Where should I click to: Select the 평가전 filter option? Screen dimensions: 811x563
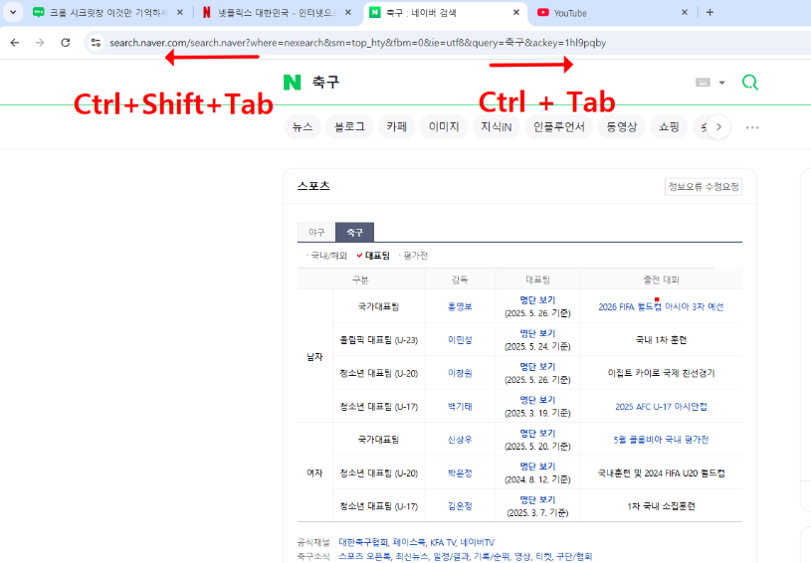pos(414,256)
